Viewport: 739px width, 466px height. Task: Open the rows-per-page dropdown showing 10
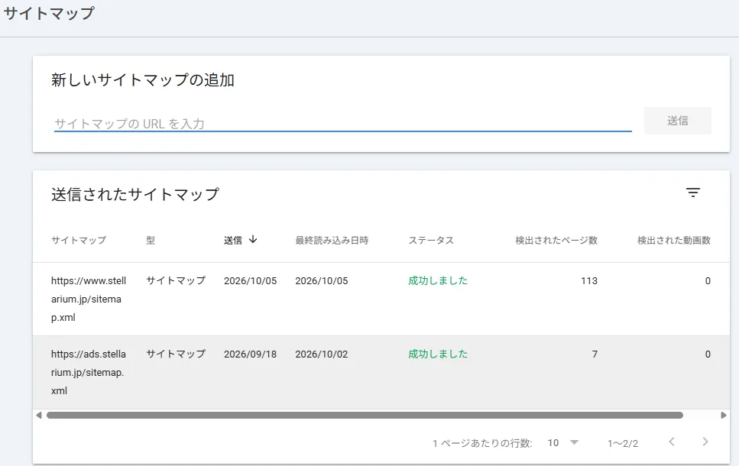point(562,443)
